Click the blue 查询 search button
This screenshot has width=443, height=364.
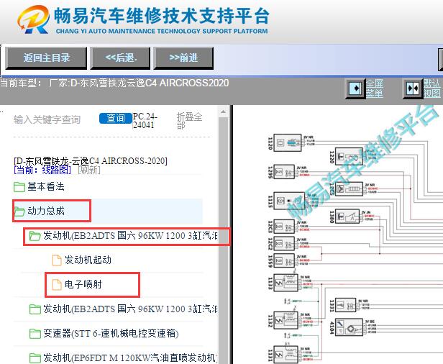(116, 118)
